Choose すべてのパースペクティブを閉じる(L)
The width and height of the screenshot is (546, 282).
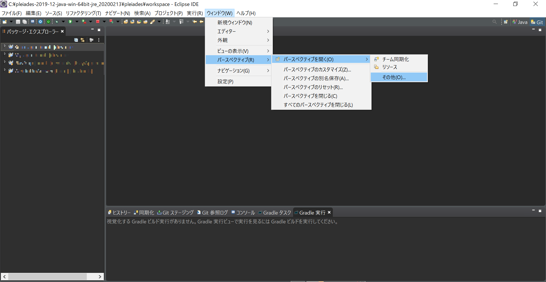click(x=321, y=105)
